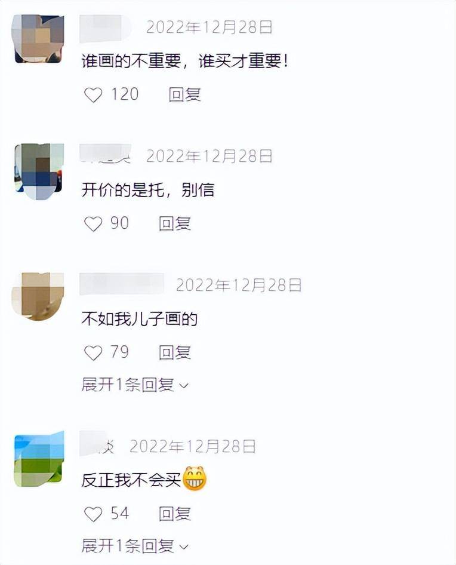Click the grinning emoji in last comment
This screenshot has height=565, width=456.
click(x=195, y=478)
